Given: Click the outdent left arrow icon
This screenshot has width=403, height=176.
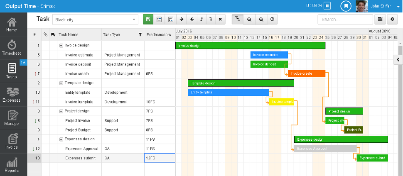Looking at the screenshot, I should pos(192,19).
